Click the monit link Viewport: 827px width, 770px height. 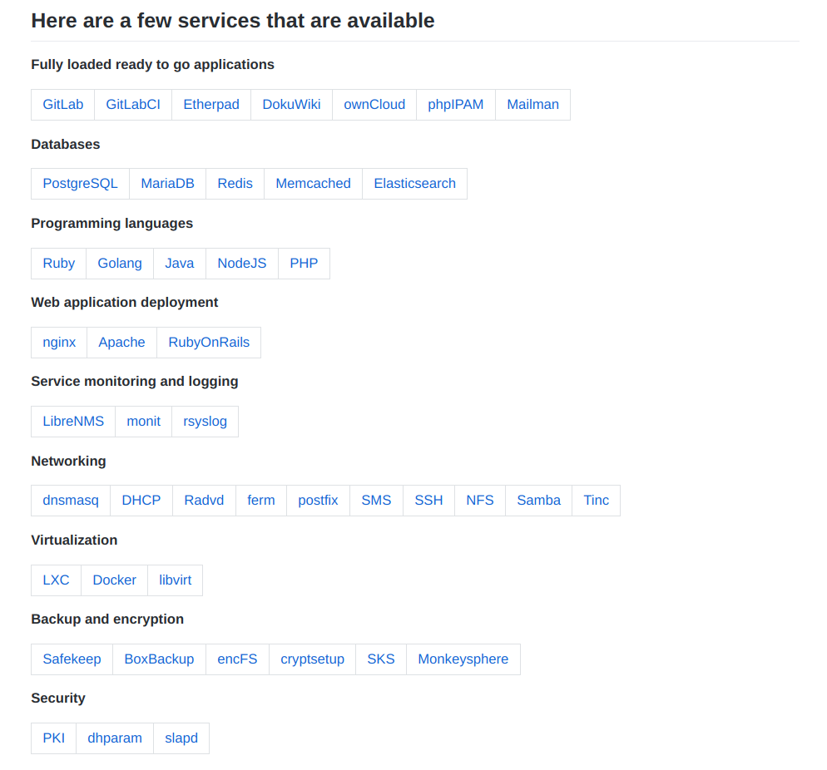point(143,421)
